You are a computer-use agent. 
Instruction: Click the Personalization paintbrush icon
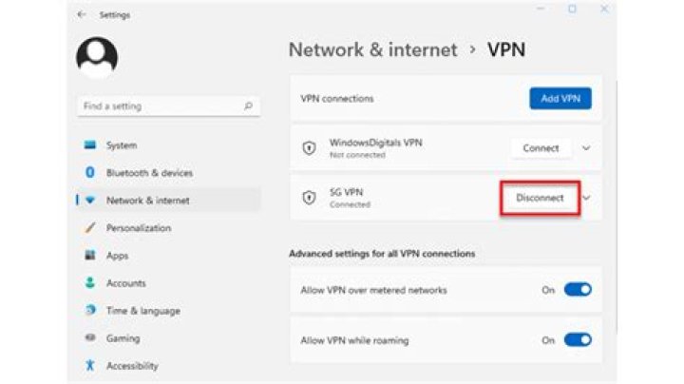click(90, 228)
